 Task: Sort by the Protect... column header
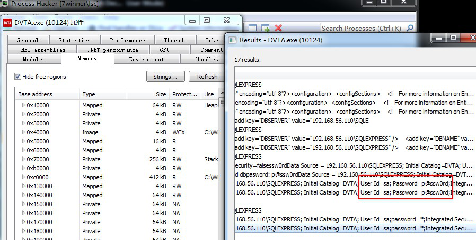(x=185, y=94)
